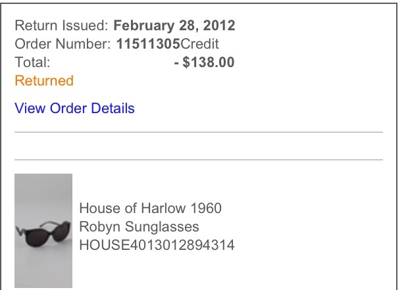408x290 pixels.
Task: Select order number 11511305
Action: 148,43
